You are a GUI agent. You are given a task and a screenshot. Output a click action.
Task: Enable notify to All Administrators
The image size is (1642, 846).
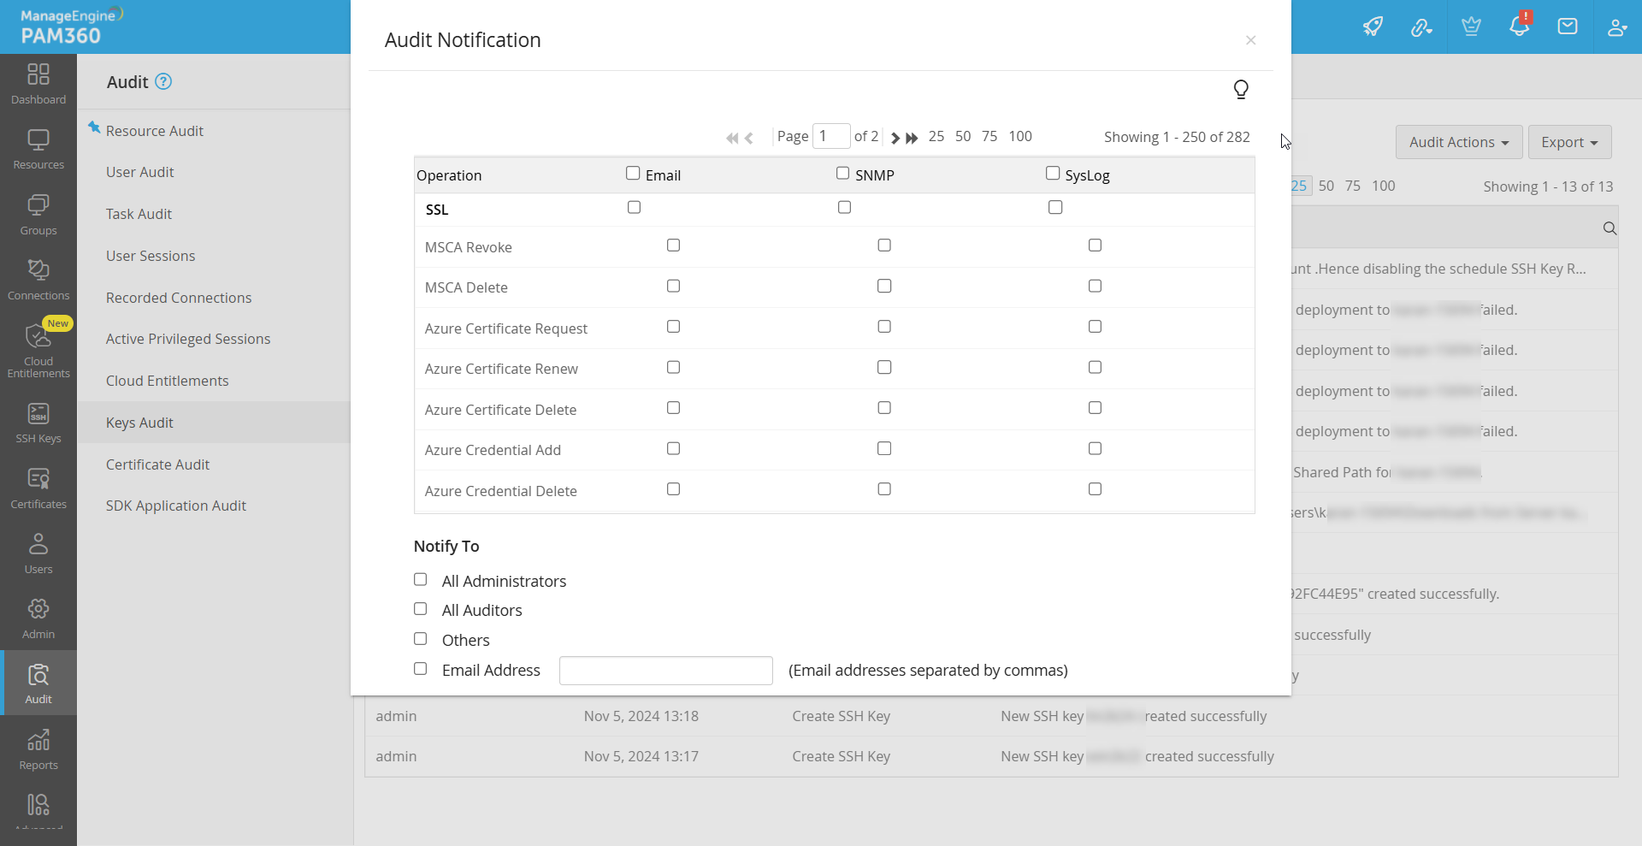420,579
